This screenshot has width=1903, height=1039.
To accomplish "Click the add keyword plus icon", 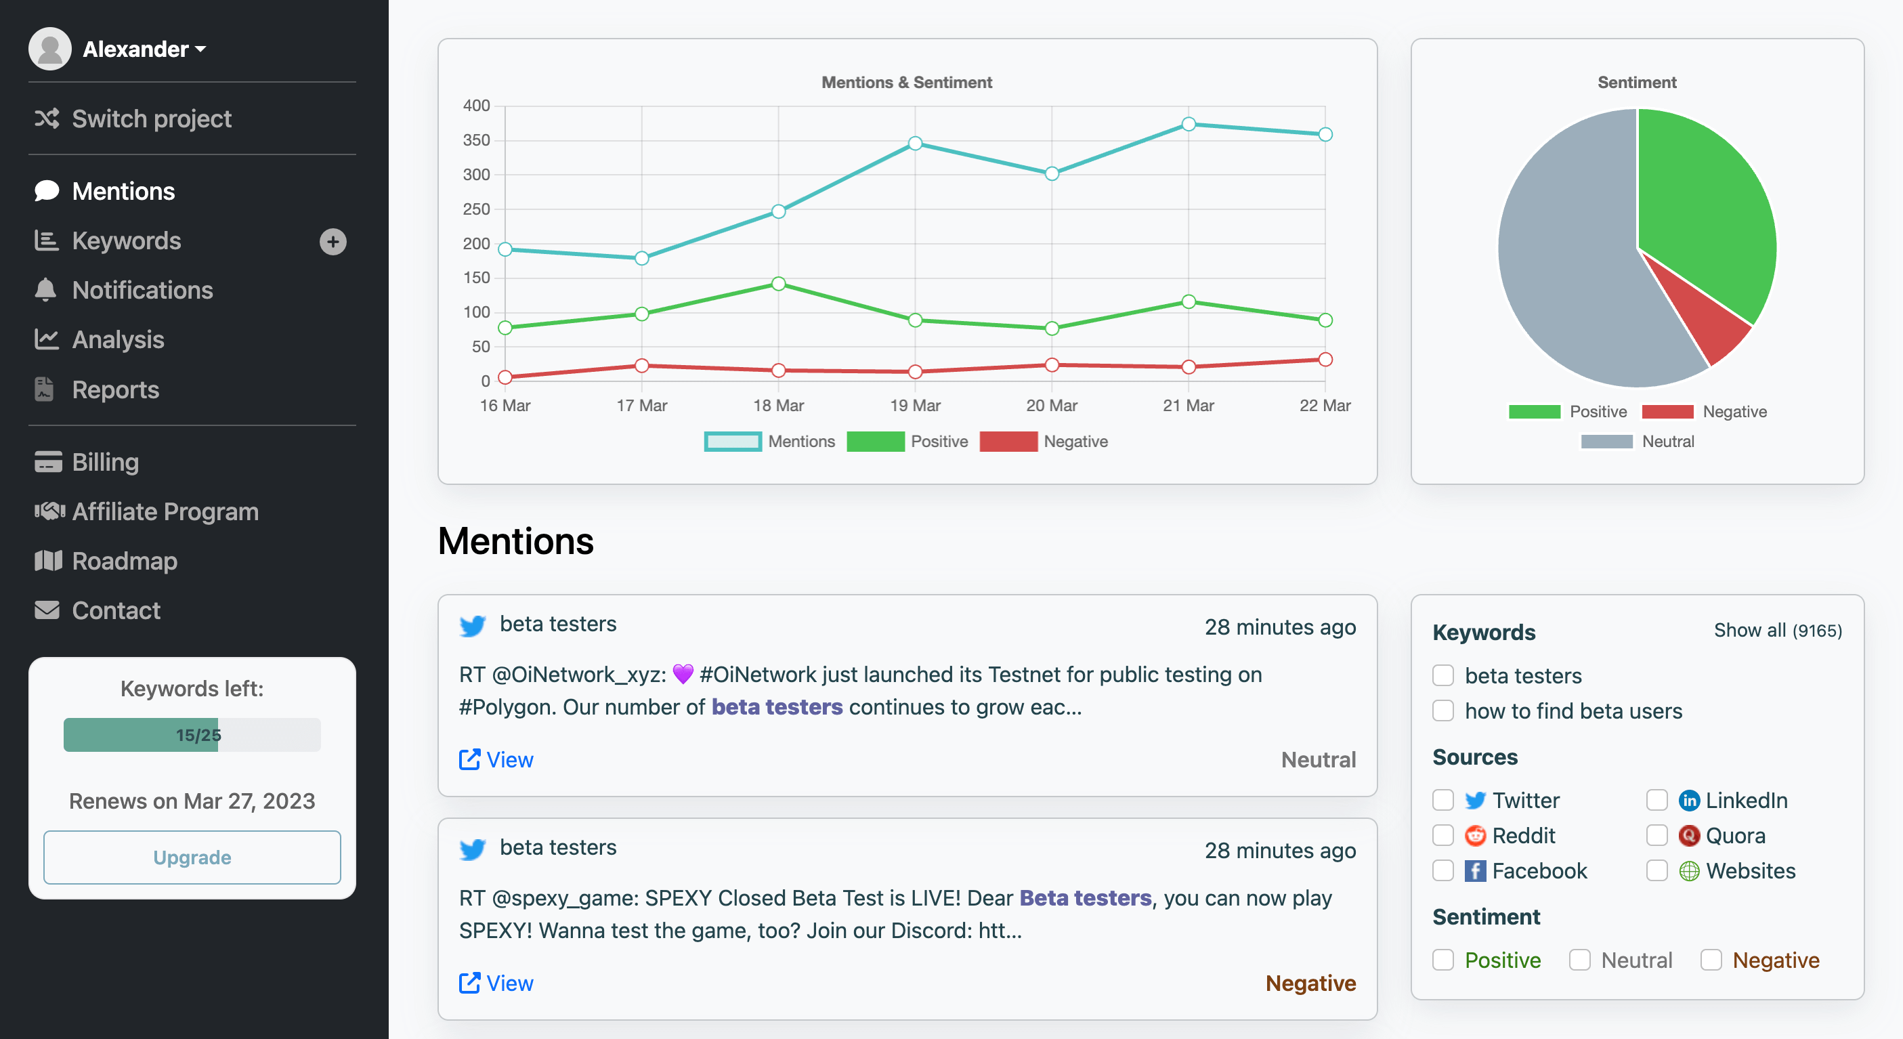I will pyautogui.click(x=333, y=242).
